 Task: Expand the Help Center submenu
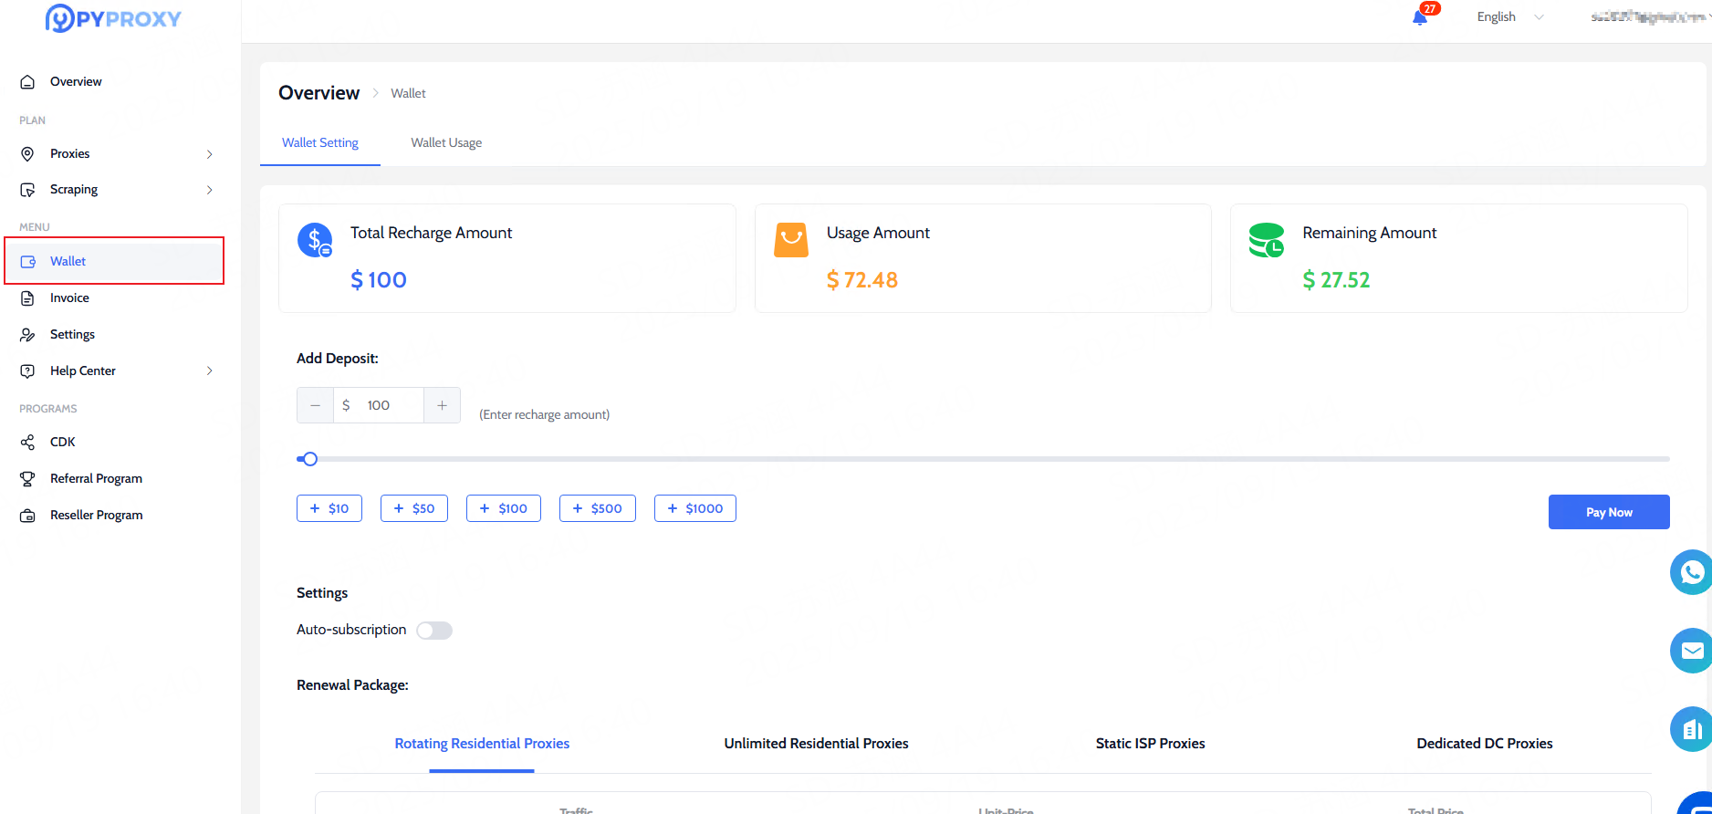(209, 371)
